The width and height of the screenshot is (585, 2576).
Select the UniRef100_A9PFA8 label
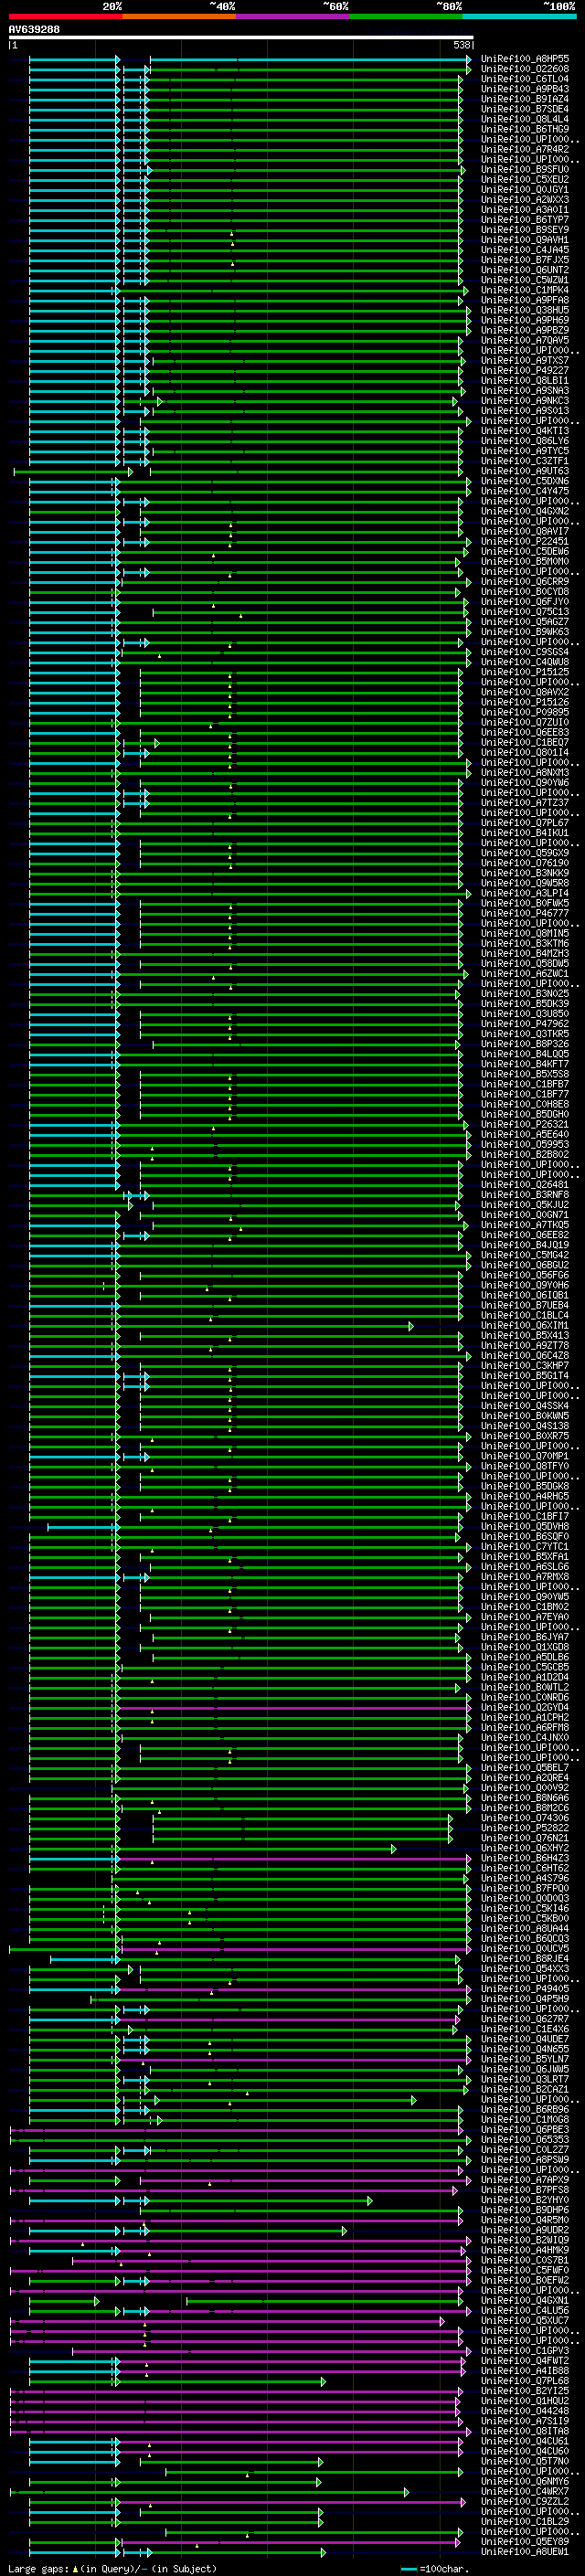pos(525,300)
